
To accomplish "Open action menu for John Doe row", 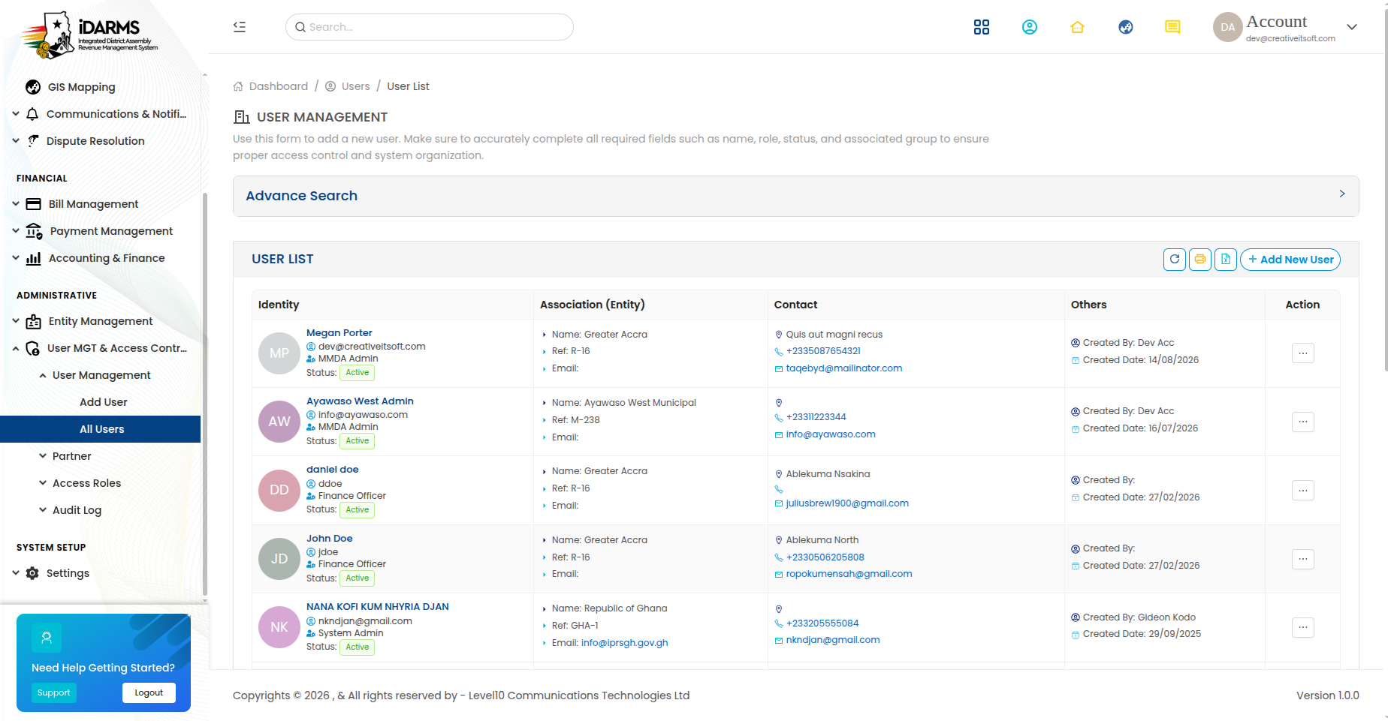I will [1303, 559].
